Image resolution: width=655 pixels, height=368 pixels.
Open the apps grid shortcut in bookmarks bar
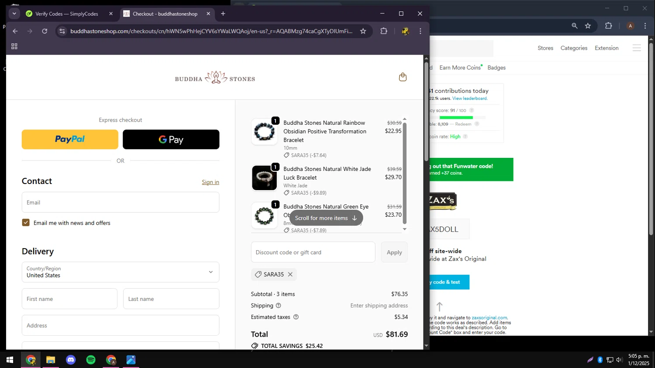click(14, 46)
